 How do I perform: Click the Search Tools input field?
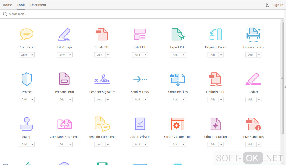[142, 14]
